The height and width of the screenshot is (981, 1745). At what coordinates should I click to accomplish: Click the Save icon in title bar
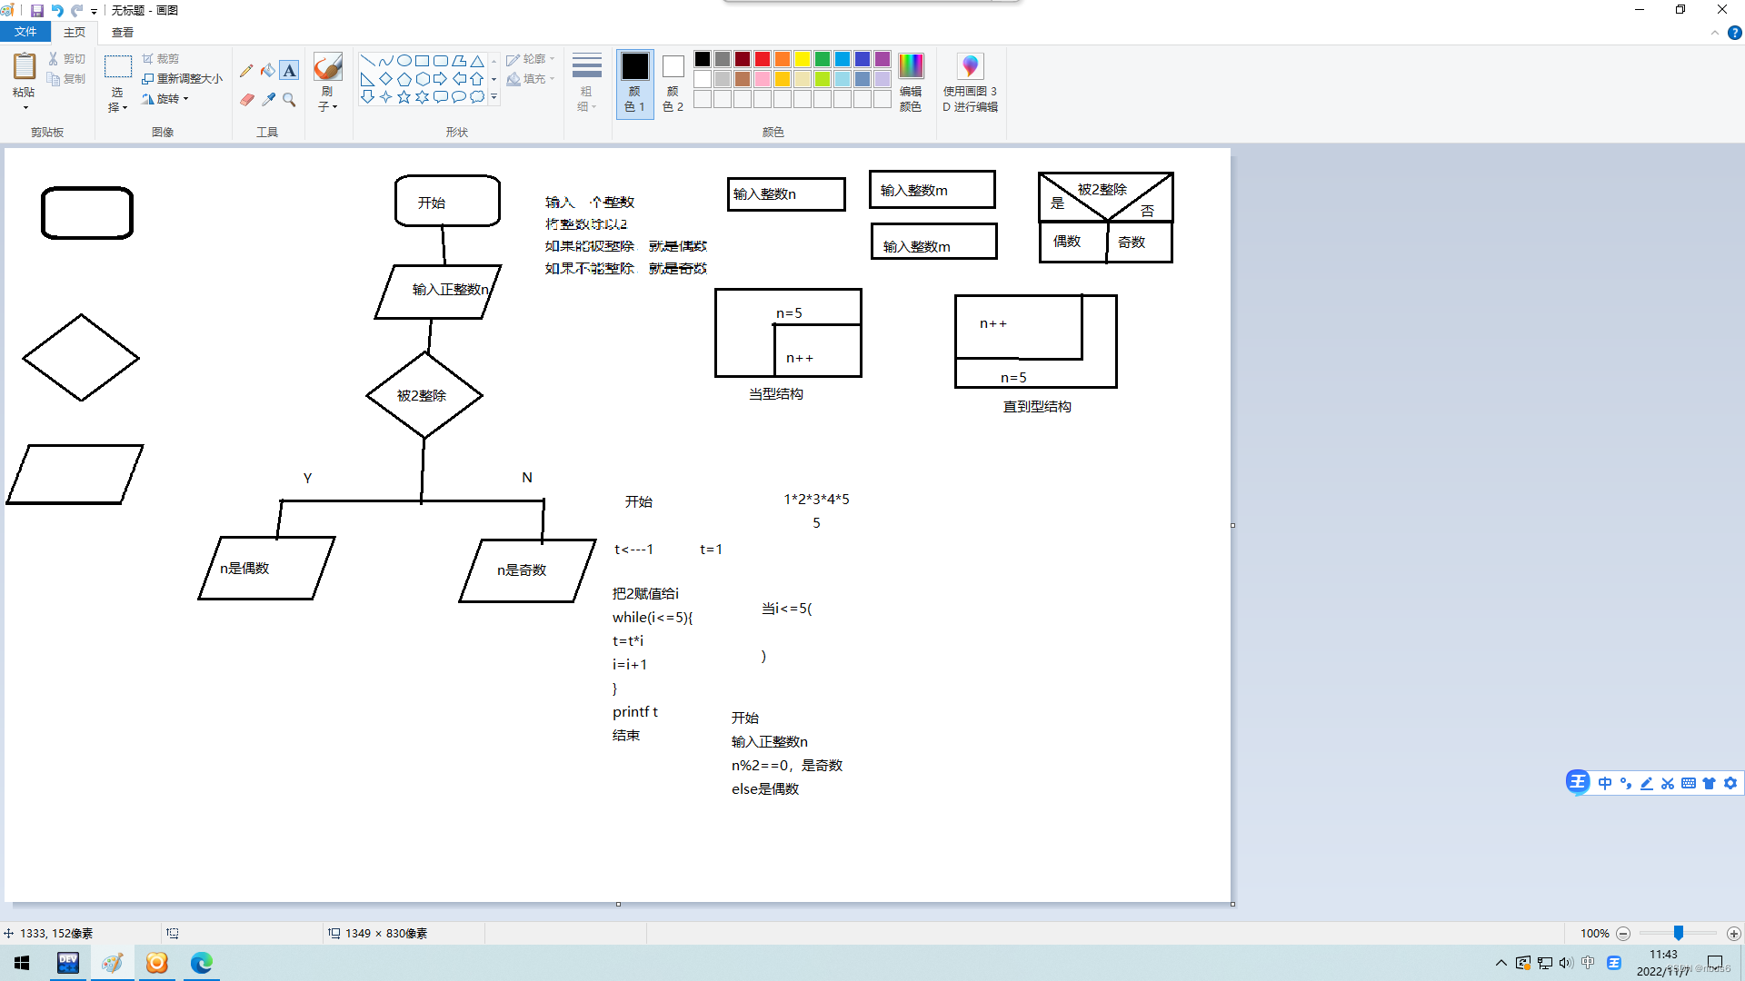click(37, 10)
